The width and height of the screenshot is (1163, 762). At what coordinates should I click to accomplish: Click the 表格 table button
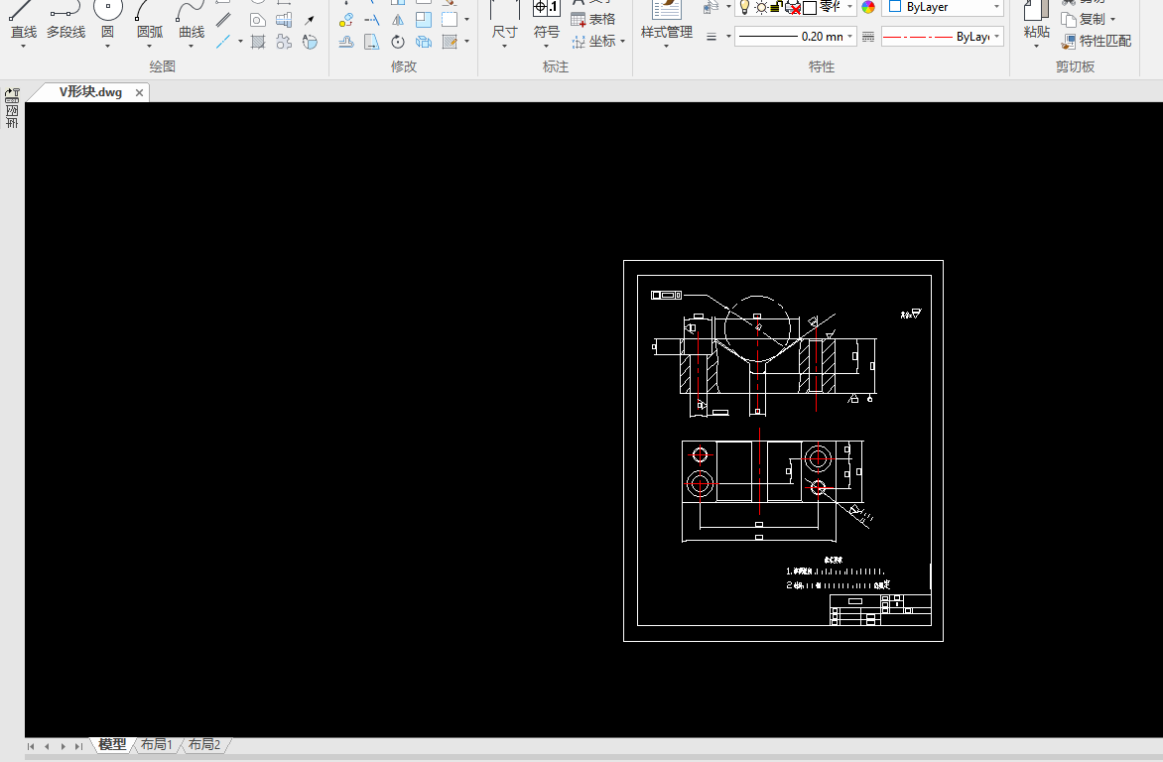coord(593,20)
